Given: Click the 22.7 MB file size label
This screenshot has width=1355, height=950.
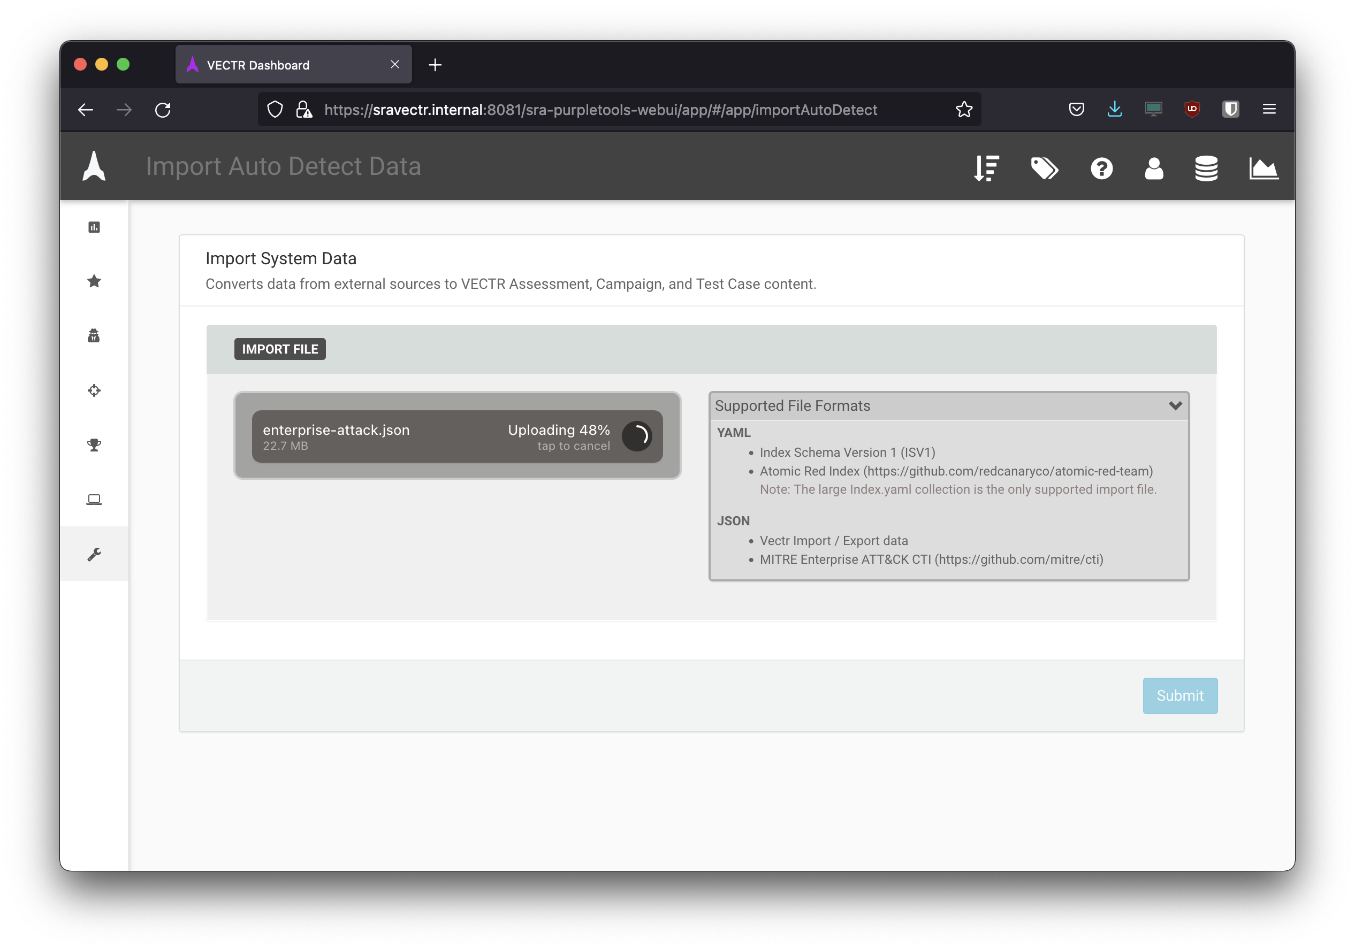Looking at the screenshot, I should (x=285, y=447).
